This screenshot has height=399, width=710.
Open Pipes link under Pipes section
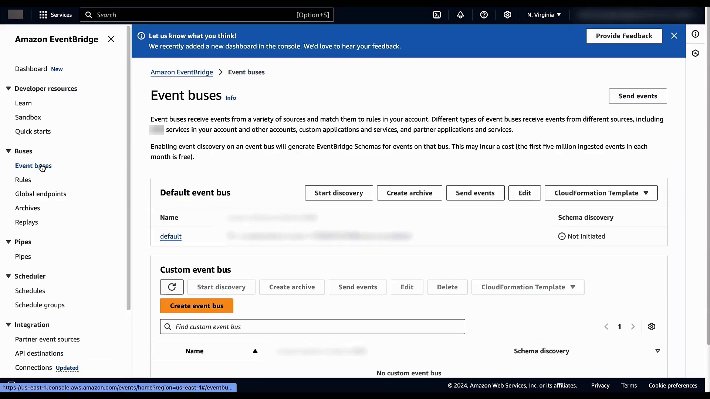click(23, 256)
